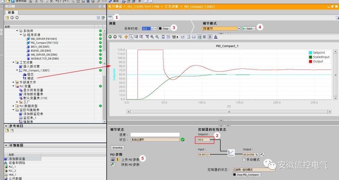This screenshot has height=180, width=339.
Task: Click the go to PID parameters arrow icon
Action: pos(113,165)
